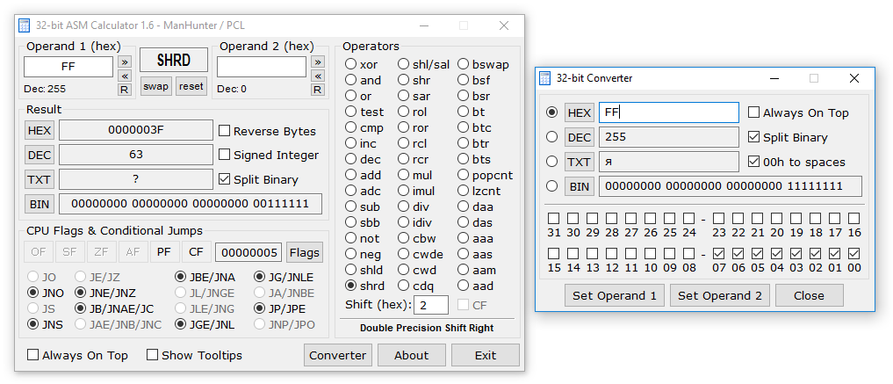Click the About button

point(411,355)
